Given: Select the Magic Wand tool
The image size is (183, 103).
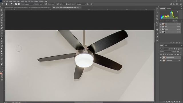Looking at the screenshot, I should pyautogui.click(x=2, y=18).
